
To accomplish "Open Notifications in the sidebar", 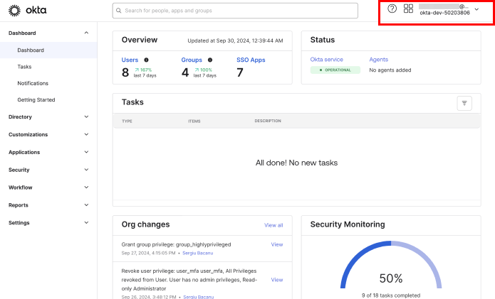I will (x=33, y=83).
